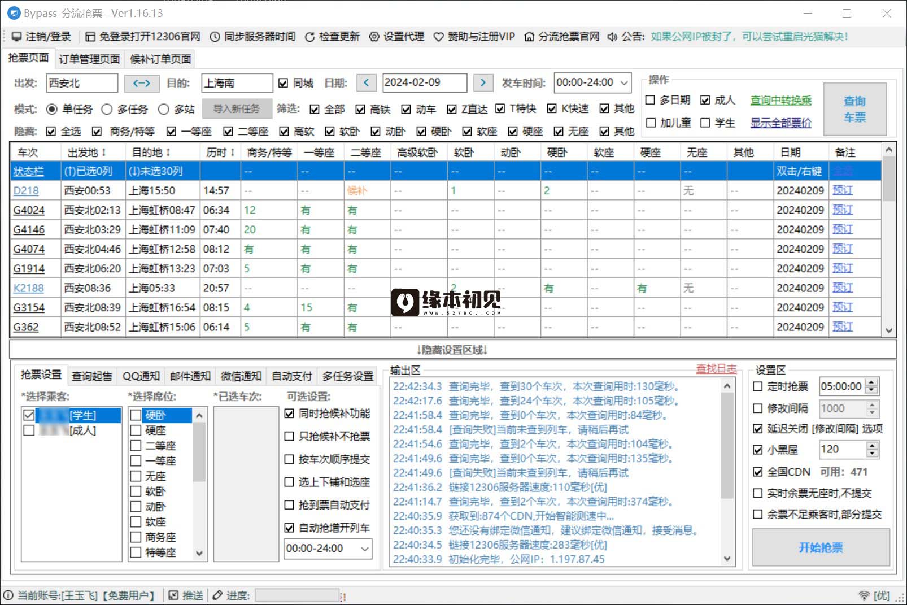Click the 检查更新 refresh icon
The image size is (907, 605).
click(309, 37)
